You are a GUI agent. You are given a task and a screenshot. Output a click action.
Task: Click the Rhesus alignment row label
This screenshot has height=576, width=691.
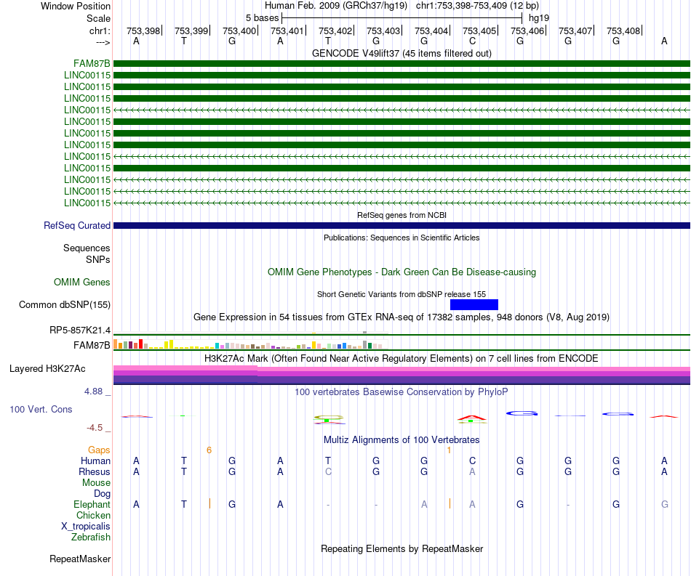tap(95, 471)
